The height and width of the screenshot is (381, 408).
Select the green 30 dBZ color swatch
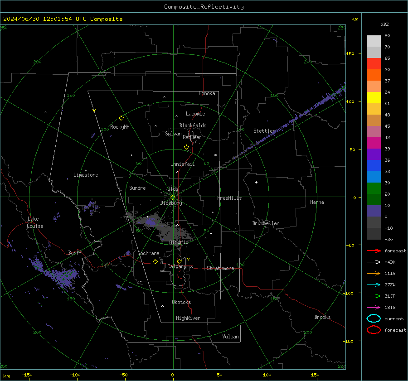374,188
